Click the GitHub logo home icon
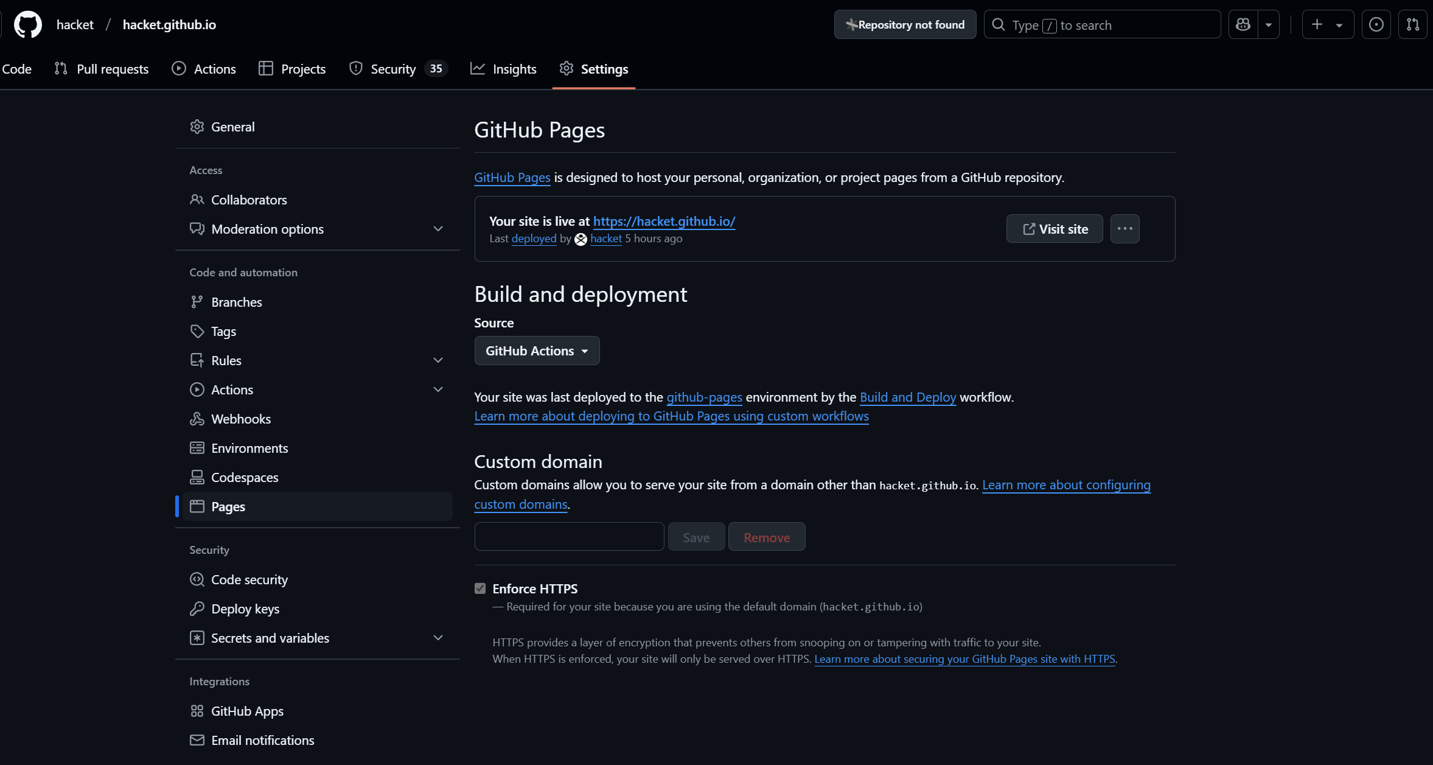Image resolution: width=1433 pixels, height=765 pixels. 28,24
